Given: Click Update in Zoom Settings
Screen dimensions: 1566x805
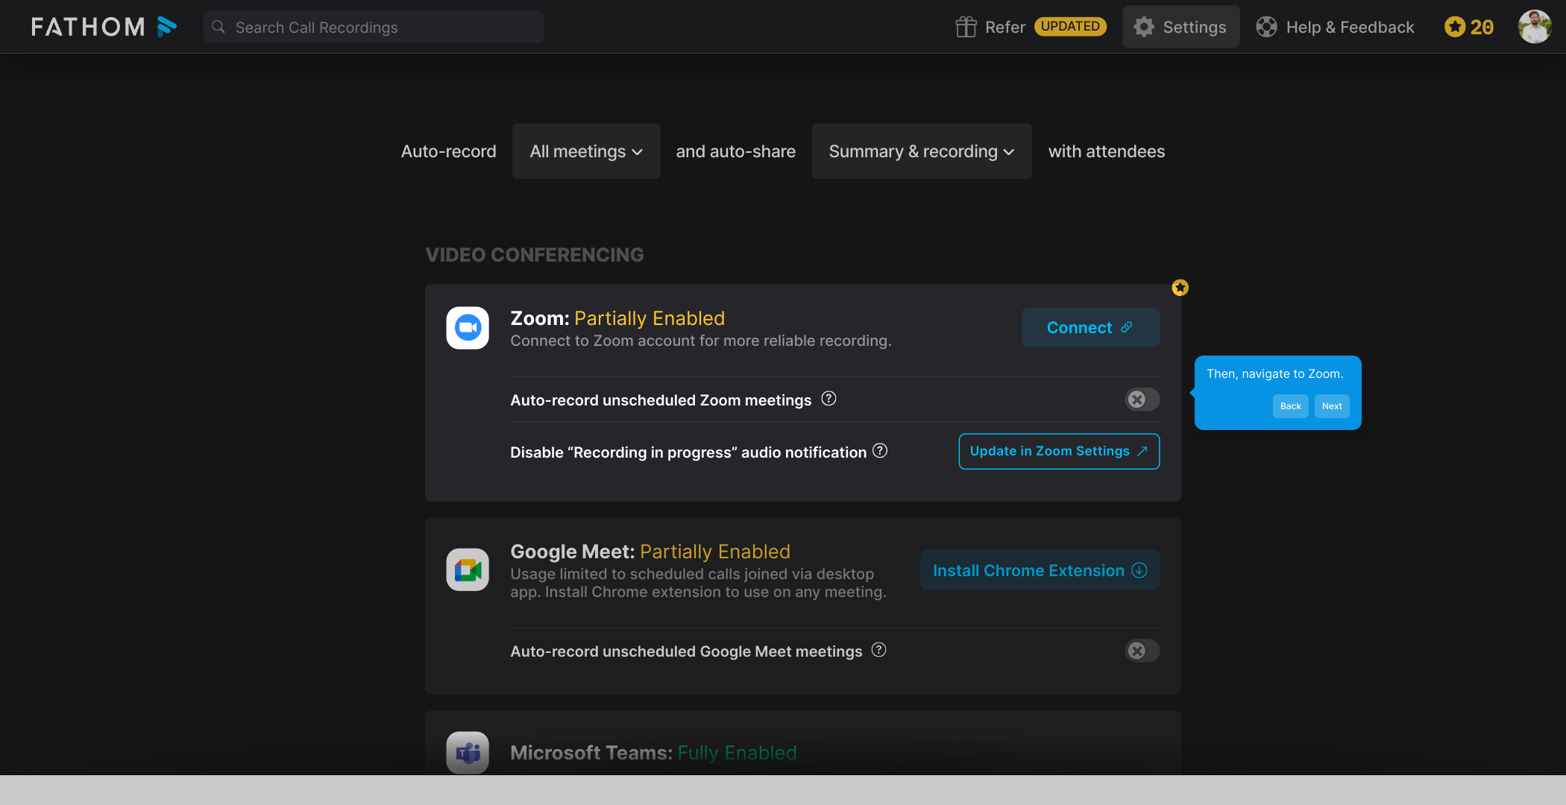Looking at the screenshot, I should 1059,451.
